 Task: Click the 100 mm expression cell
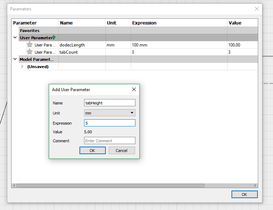click(x=179, y=45)
